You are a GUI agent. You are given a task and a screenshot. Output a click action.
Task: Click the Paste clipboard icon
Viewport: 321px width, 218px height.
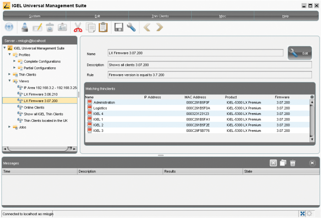pyautogui.click(x=103, y=27)
